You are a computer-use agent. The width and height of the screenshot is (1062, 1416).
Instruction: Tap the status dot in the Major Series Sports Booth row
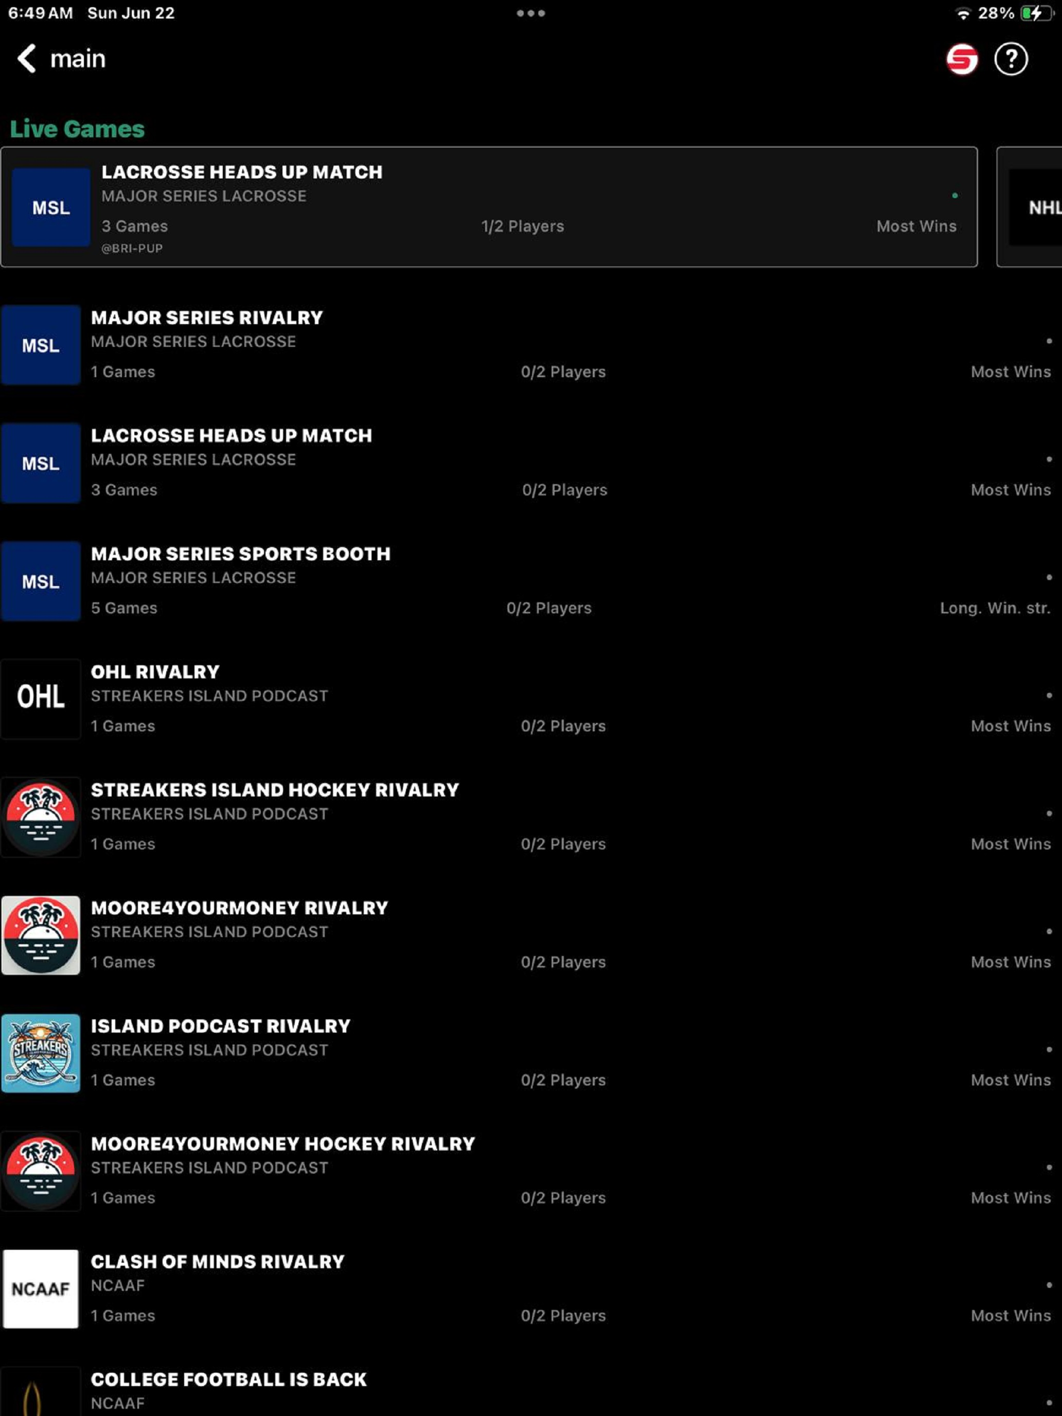(1049, 577)
